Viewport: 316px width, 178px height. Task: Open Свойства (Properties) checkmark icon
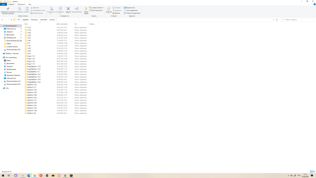coord(109,10)
